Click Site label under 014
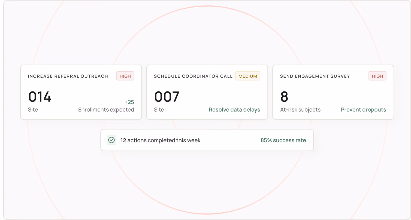 [33, 110]
